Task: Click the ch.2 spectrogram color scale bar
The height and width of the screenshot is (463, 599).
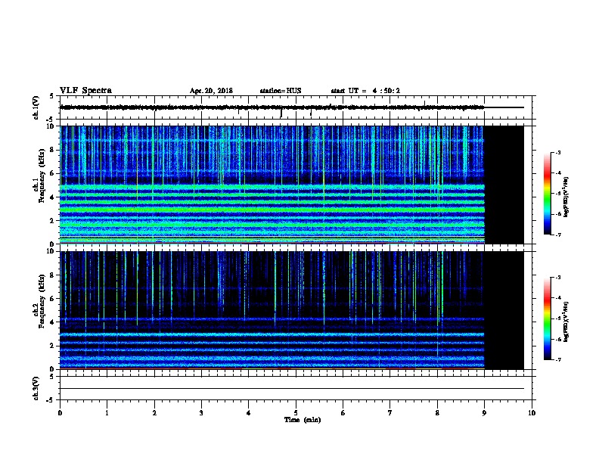Action: coord(547,319)
